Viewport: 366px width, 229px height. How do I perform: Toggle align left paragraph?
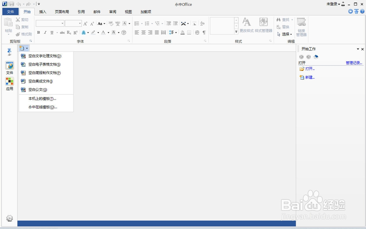click(137, 33)
